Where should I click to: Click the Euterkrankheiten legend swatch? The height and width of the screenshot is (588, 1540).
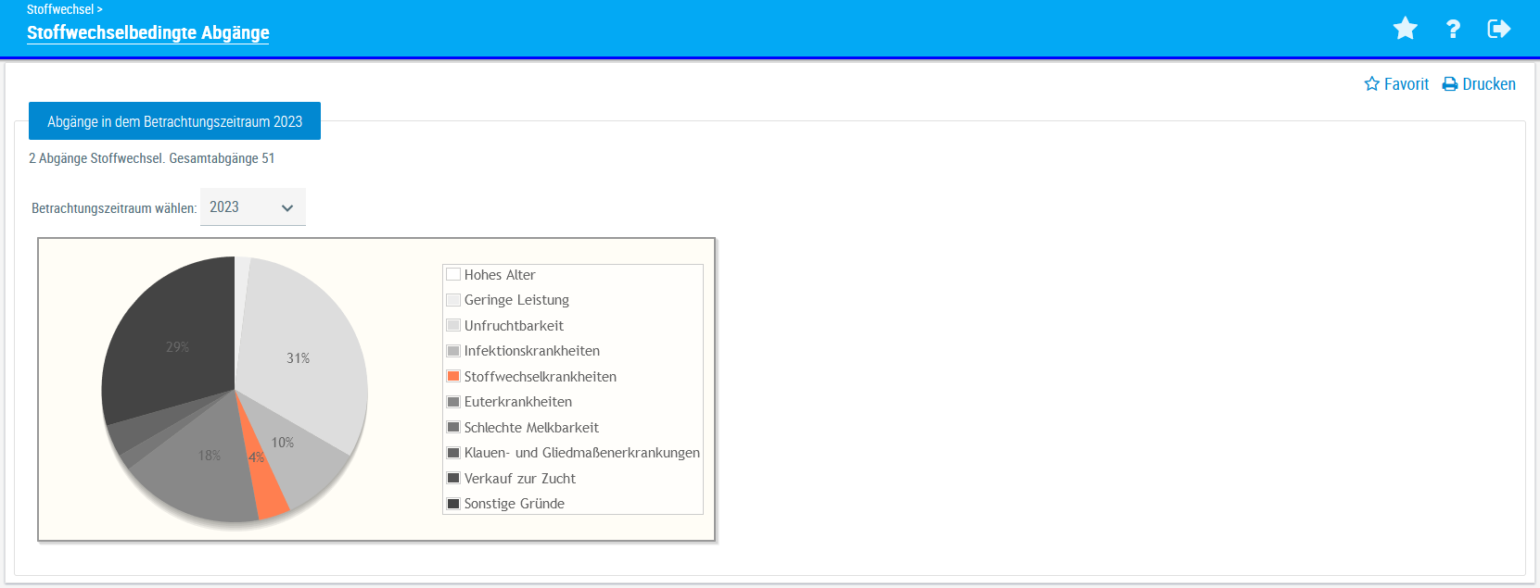pos(453,402)
